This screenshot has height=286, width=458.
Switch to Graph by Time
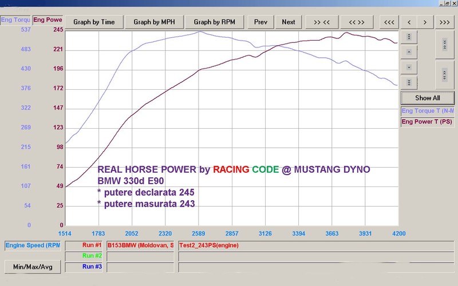94,22
